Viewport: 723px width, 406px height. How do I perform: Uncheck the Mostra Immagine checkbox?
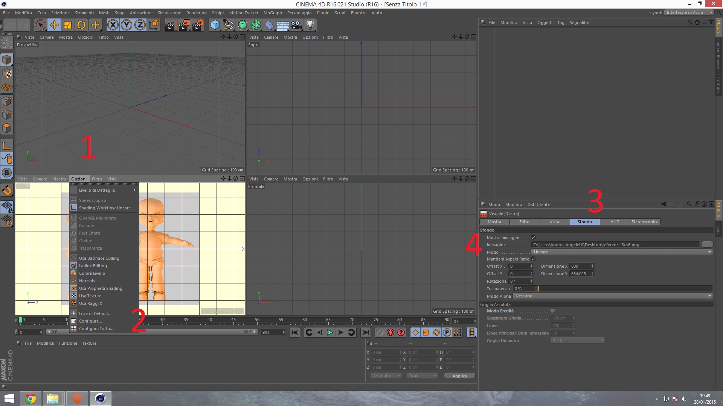(x=533, y=238)
